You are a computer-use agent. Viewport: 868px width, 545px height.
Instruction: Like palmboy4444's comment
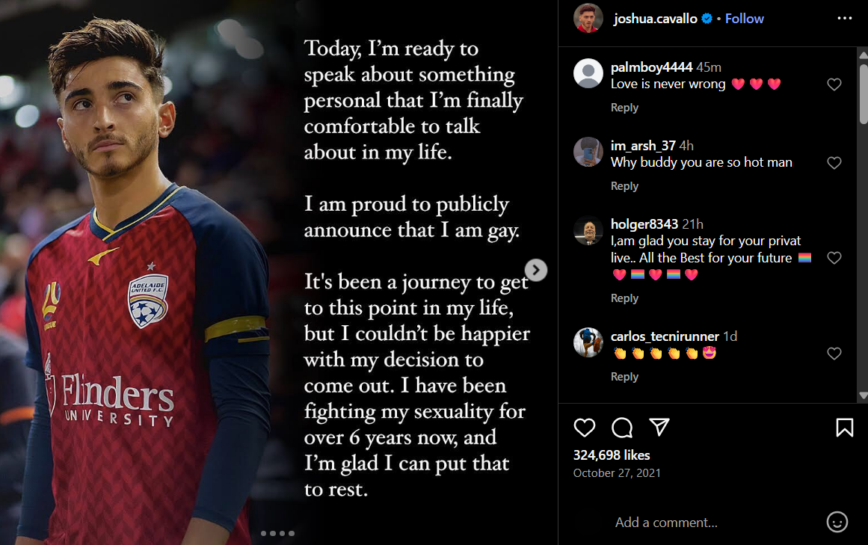pyautogui.click(x=834, y=84)
